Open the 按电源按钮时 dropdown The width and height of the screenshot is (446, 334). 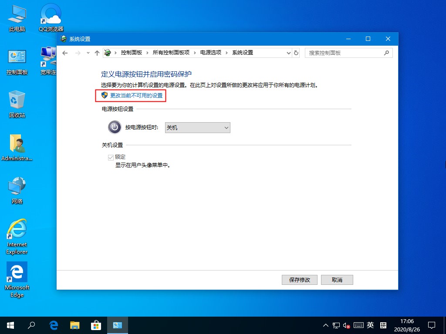[x=197, y=127]
